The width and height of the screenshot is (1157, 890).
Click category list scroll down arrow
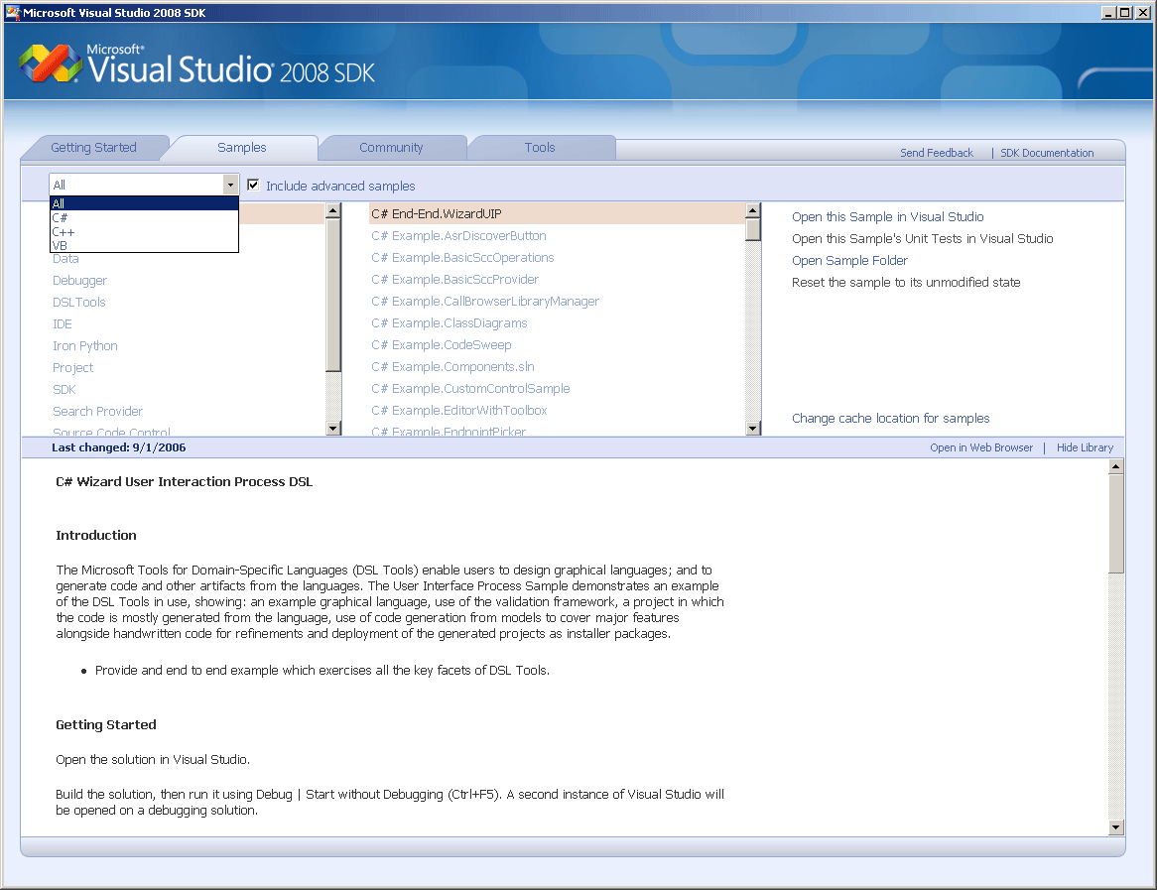click(333, 428)
